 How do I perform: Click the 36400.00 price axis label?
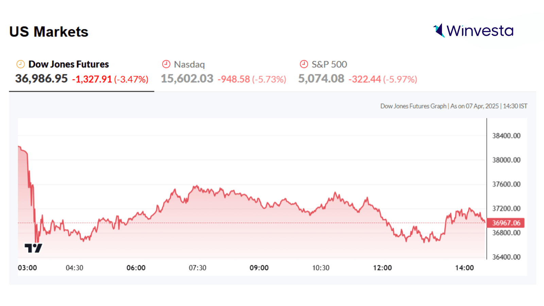tap(506, 257)
